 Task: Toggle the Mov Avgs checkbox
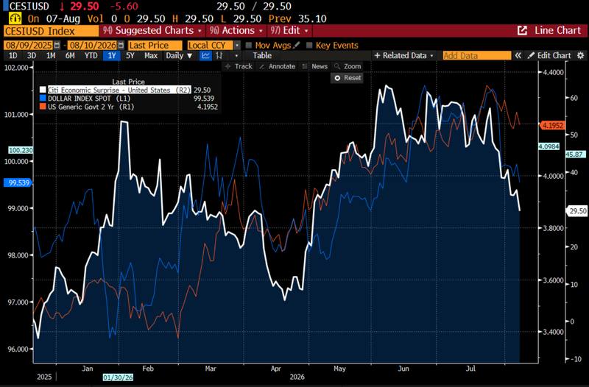248,46
